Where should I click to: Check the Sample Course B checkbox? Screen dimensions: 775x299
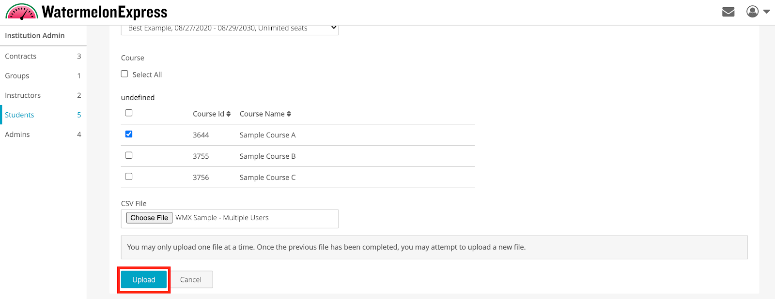(129, 155)
